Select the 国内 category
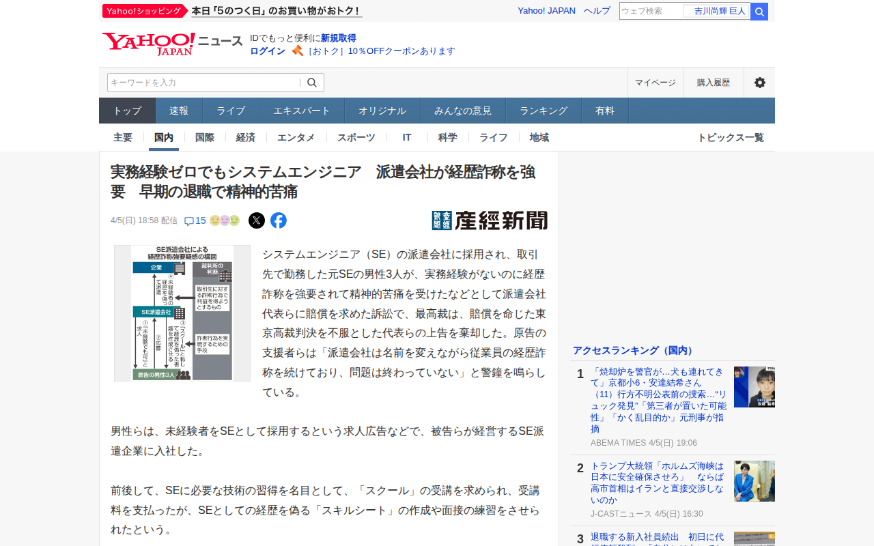This screenshot has width=874, height=546. click(164, 137)
